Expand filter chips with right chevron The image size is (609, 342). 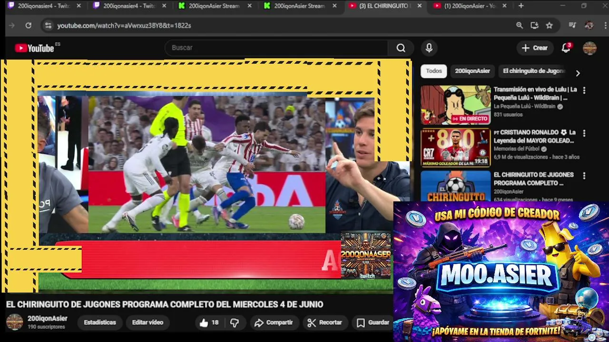click(578, 73)
